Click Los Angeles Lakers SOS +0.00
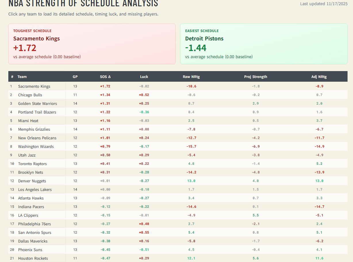Screen dimensions: 353x262 point(105,189)
